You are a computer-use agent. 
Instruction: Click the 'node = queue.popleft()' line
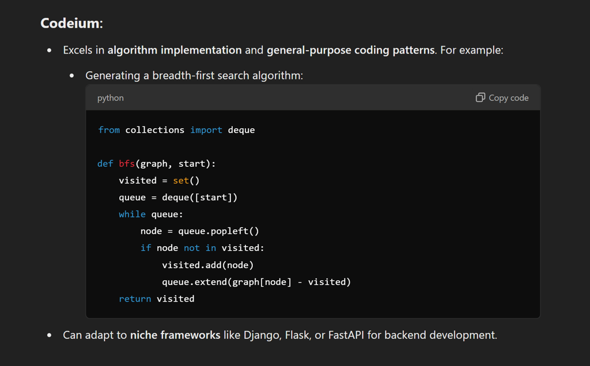(x=200, y=231)
